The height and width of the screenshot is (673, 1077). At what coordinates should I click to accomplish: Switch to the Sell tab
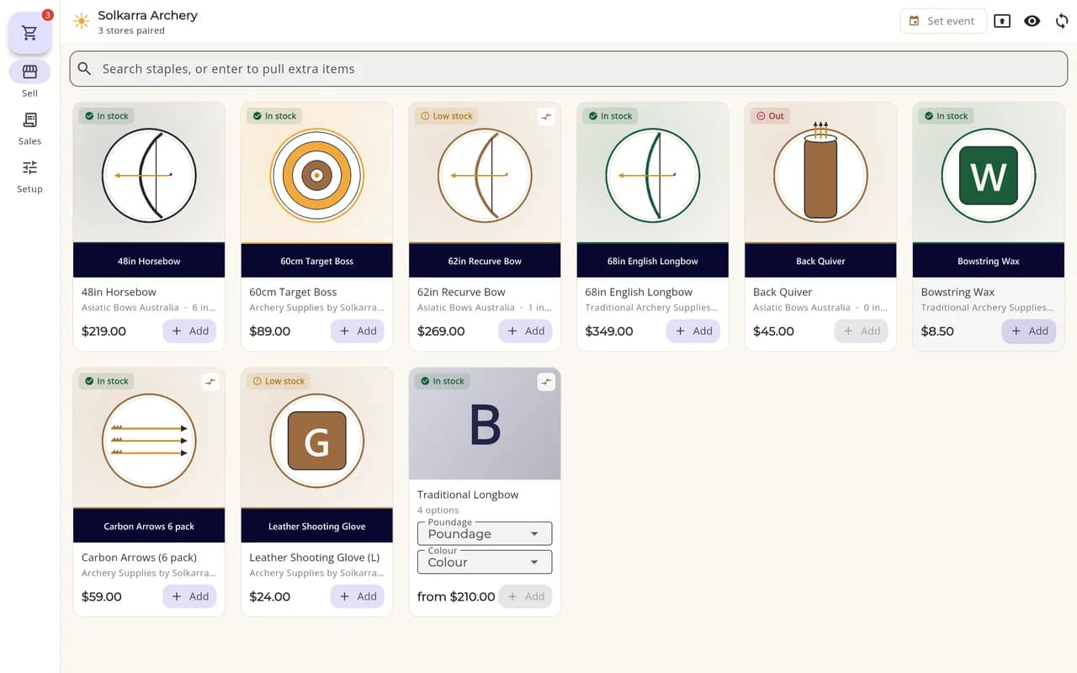pyautogui.click(x=29, y=80)
